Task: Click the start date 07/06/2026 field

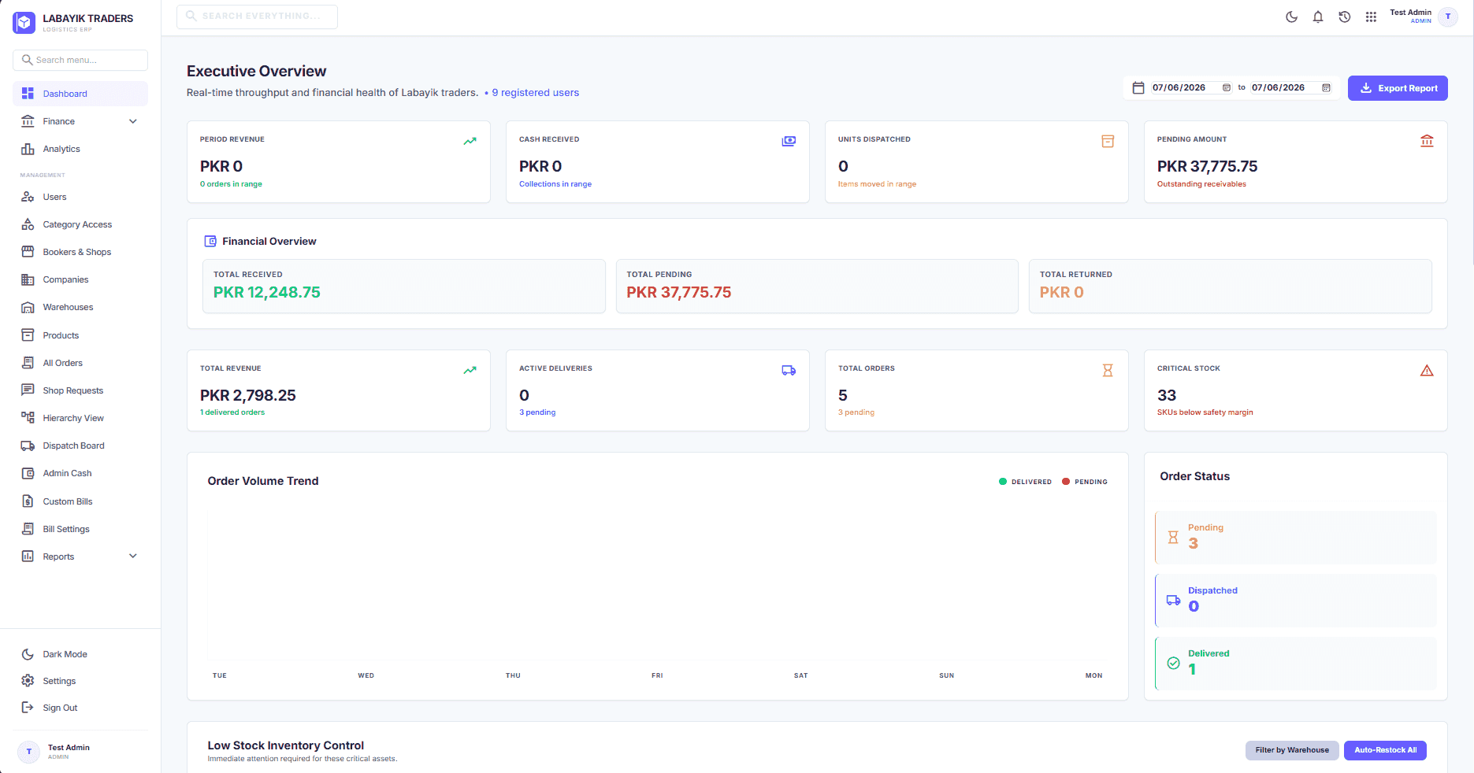Action: (x=1191, y=87)
